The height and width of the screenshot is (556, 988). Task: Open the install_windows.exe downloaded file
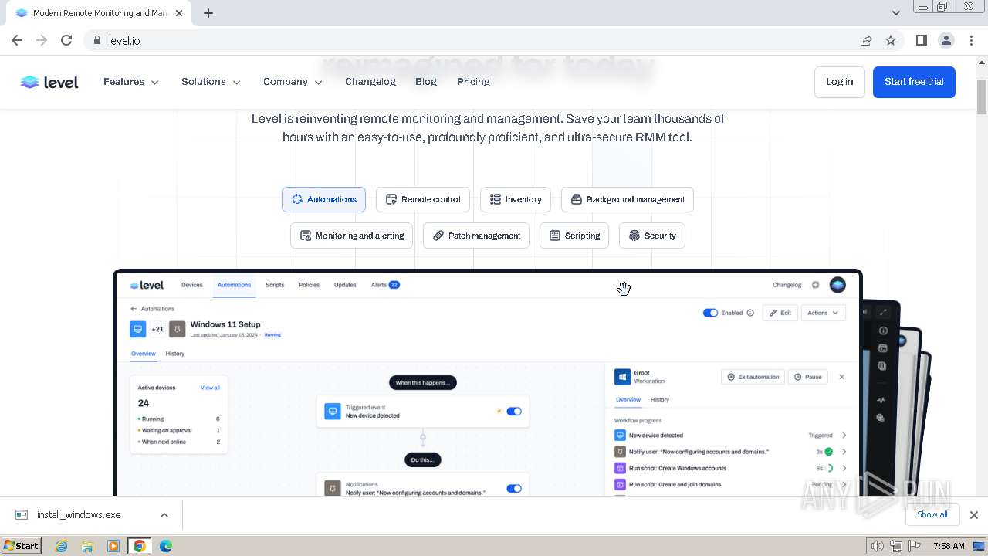(79, 515)
